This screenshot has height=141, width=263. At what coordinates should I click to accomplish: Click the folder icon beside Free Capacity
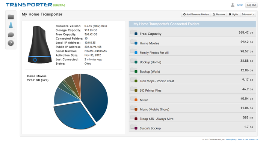133,33
